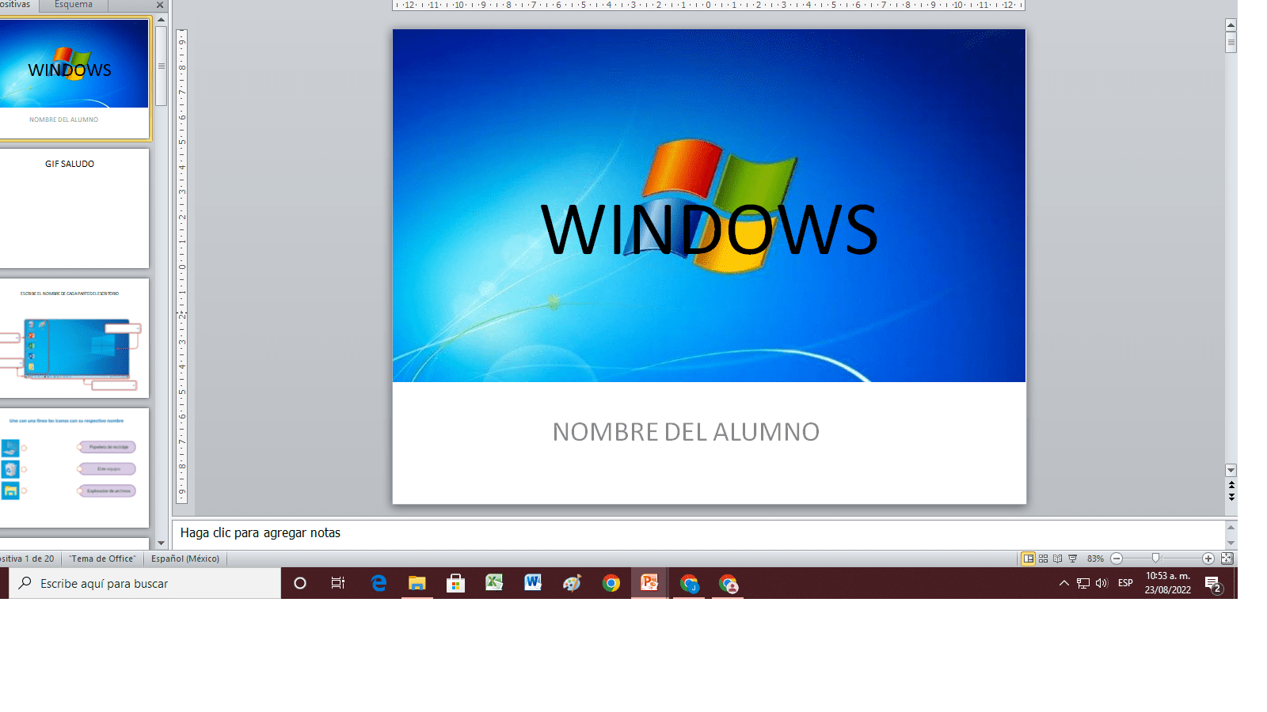1267x712 pixels.
Task: Click the slide editor scrollbar up arrow
Action: (x=1231, y=25)
